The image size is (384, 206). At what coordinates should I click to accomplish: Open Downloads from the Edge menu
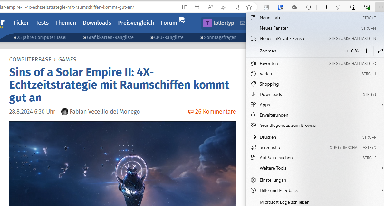click(315, 94)
